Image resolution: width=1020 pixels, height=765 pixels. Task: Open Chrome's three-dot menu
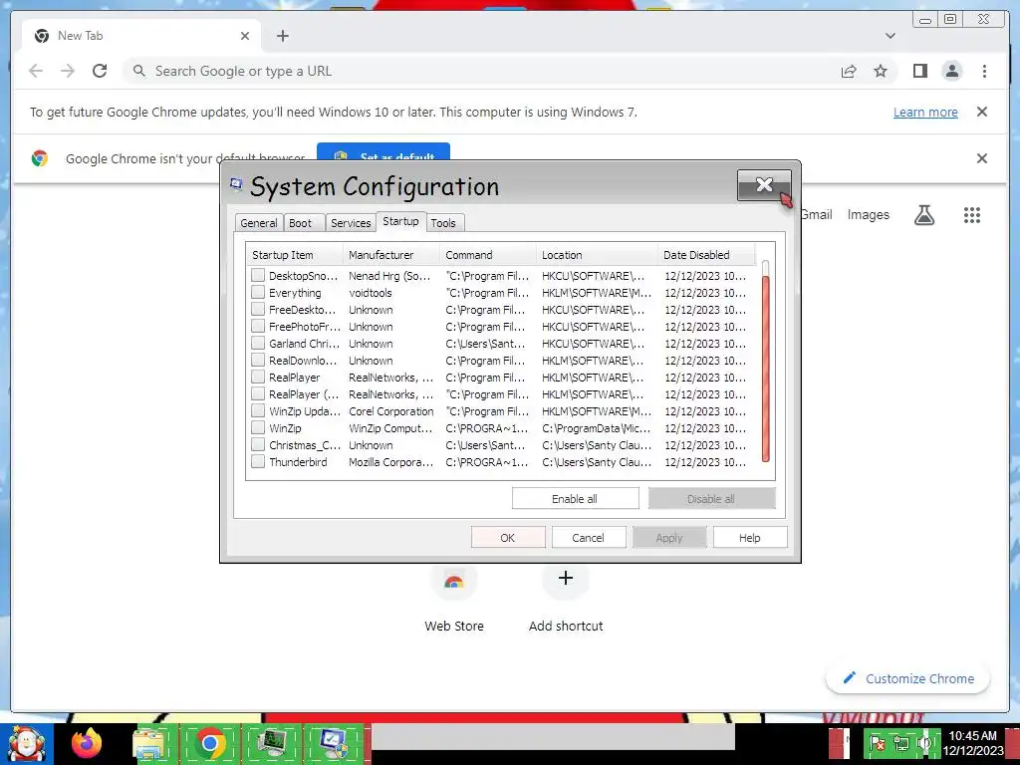(984, 71)
